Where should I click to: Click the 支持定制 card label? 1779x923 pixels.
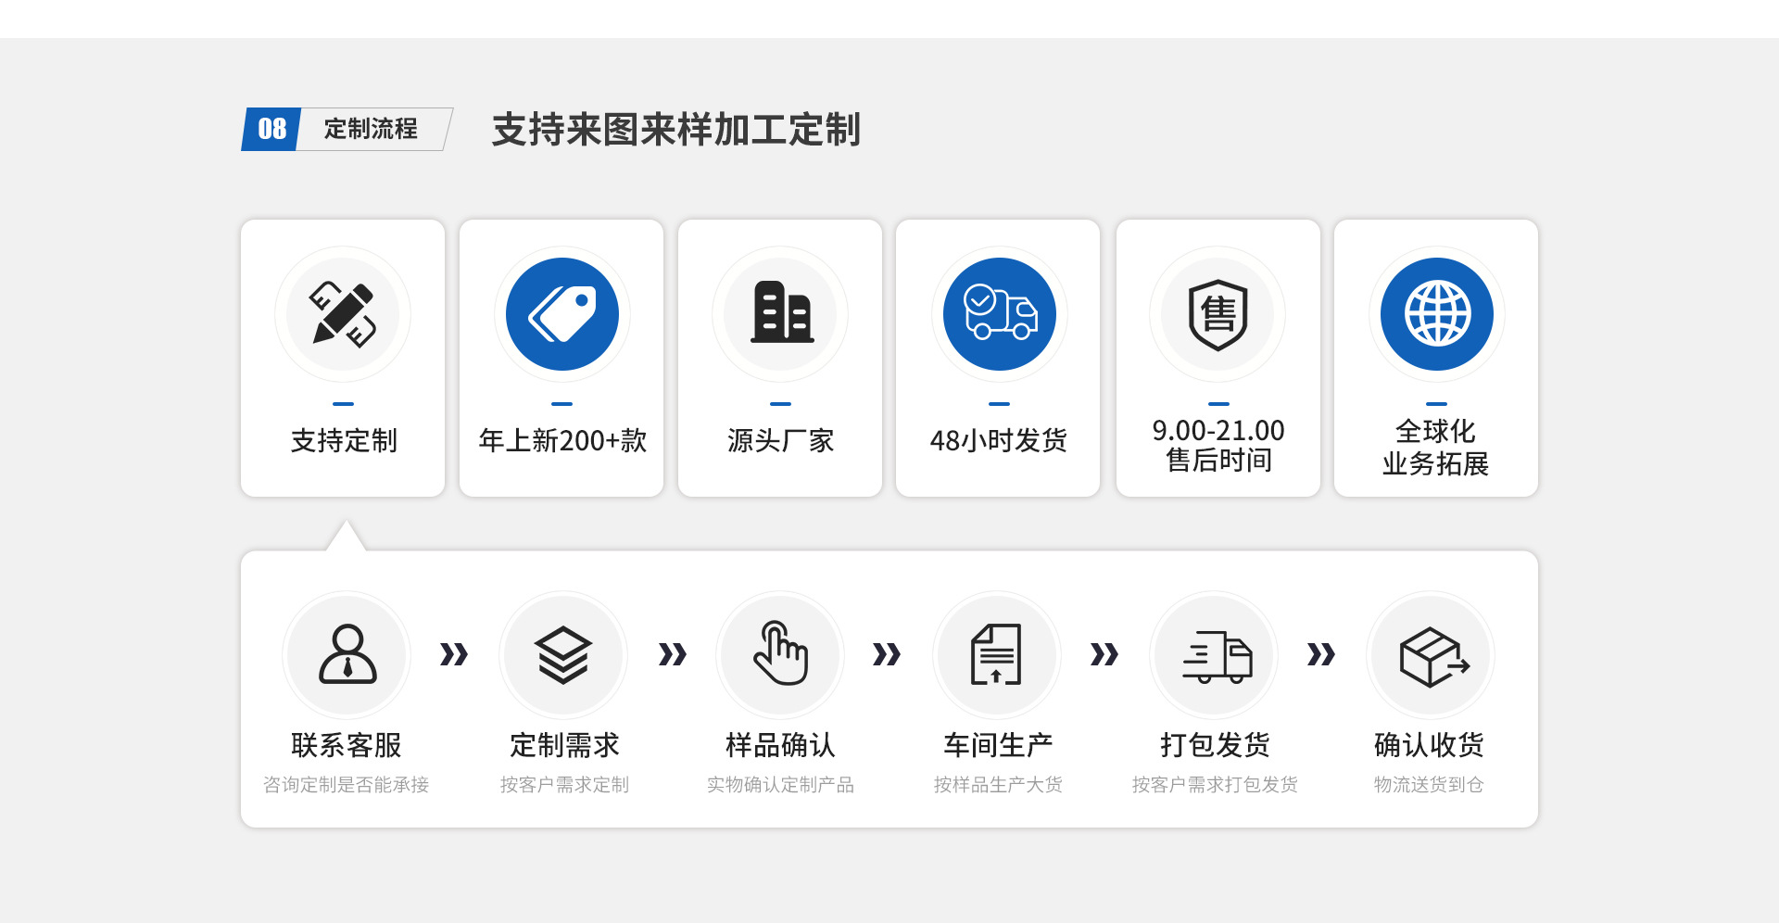point(344,440)
